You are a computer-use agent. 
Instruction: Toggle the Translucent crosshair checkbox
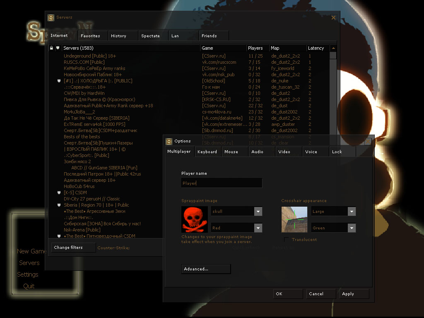click(x=286, y=240)
